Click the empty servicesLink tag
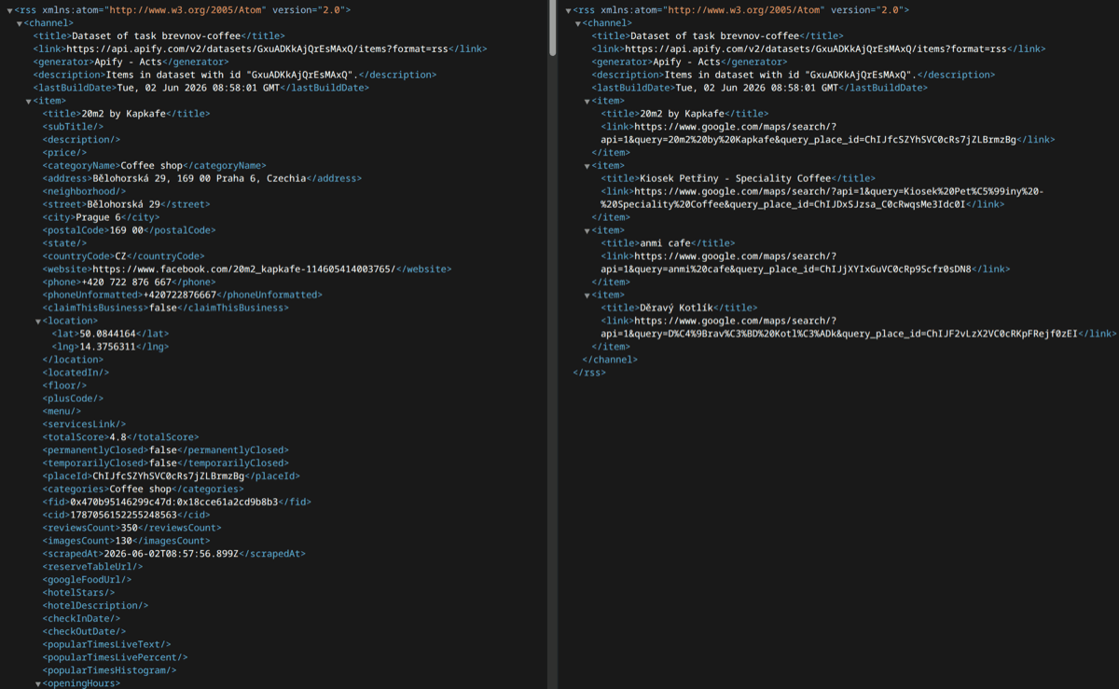This screenshot has width=1119, height=689. click(x=85, y=424)
